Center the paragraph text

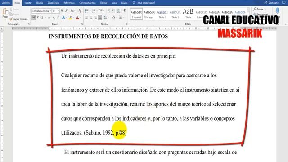pos(91,18)
